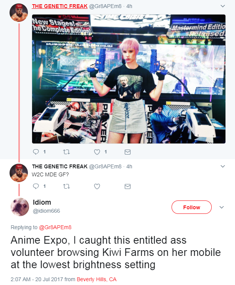Open THE GENETIC FREAK avatar on first tweet

(x=19, y=13)
